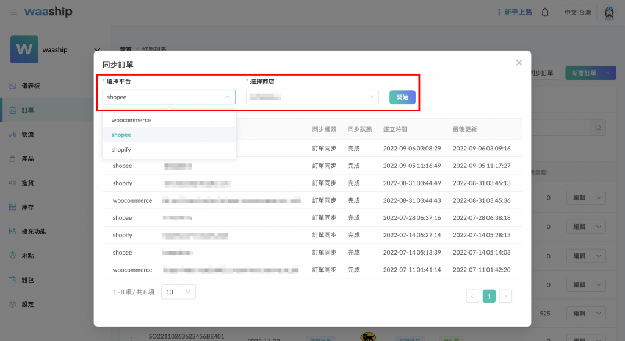The width and height of the screenshot is (625, 341).
Task: Click the hamburger menu icon beside waaship logo
Action: click(x=14, y=12)
